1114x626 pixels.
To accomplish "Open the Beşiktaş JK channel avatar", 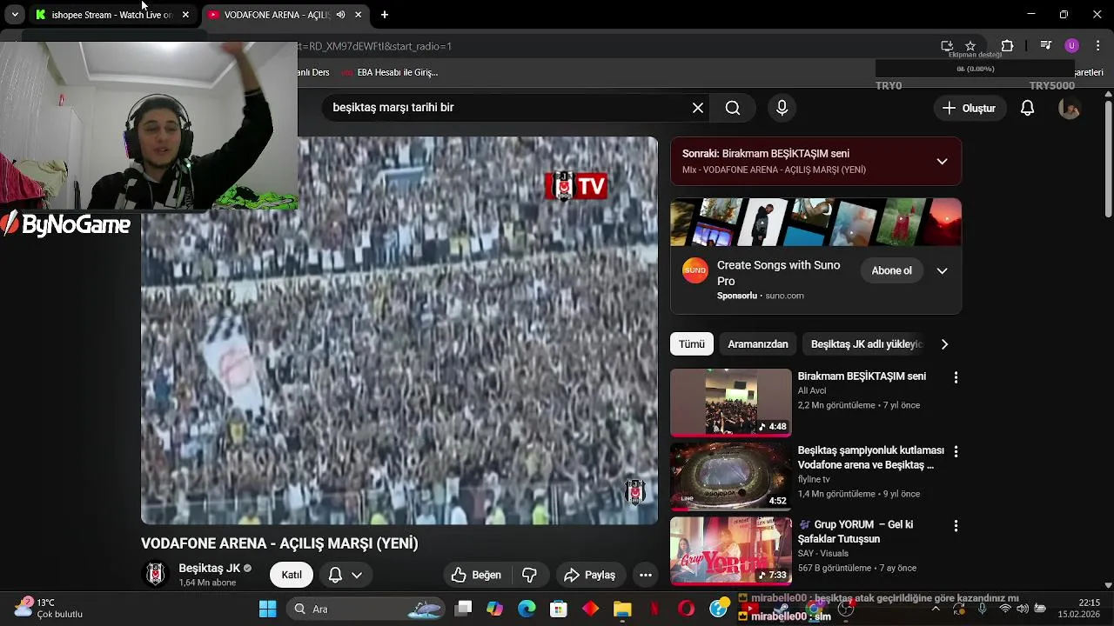I will coord(156,574).
